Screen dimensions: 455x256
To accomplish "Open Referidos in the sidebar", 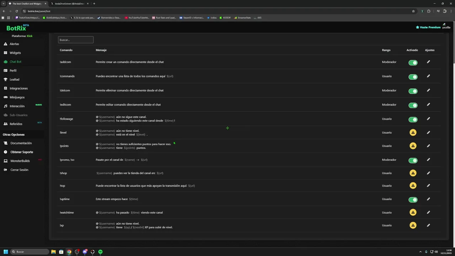I will 16,124.
